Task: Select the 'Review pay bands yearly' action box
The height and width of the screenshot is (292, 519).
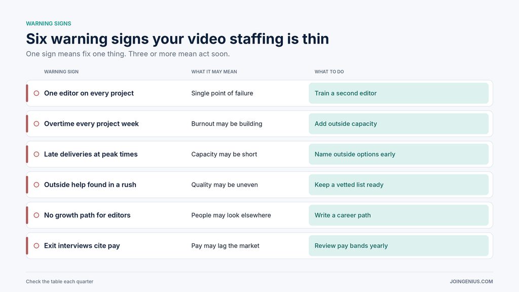Action: pyautogui.click(x=398, y=246)
